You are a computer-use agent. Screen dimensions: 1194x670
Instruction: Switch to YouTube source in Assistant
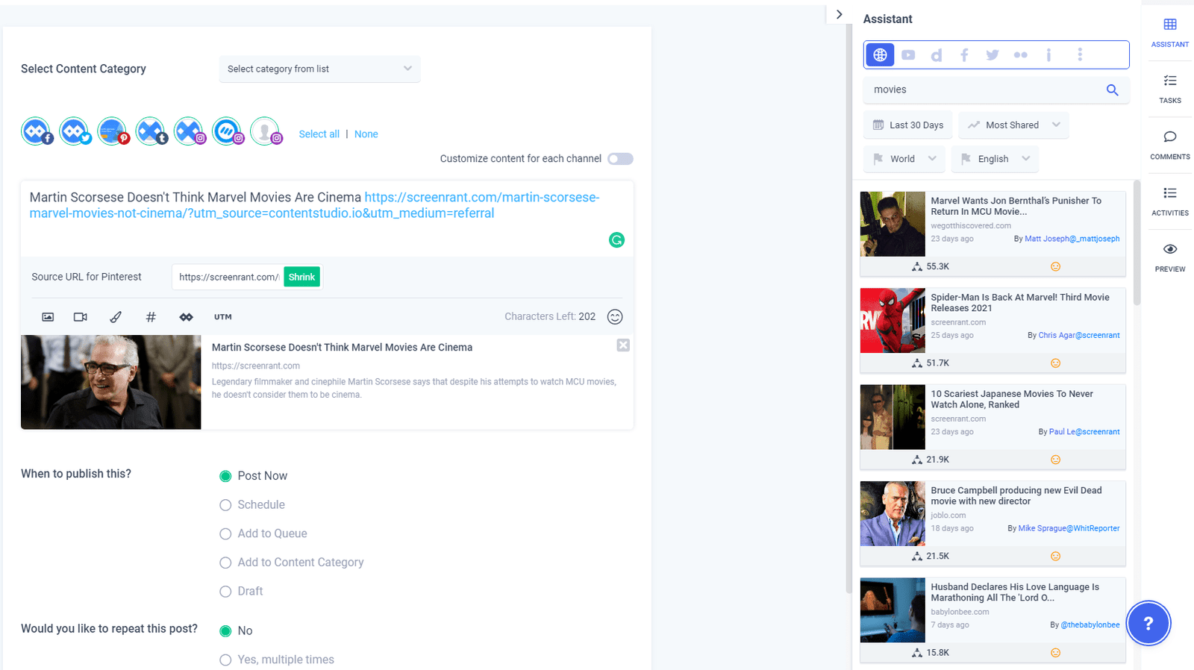pos(908,54)
